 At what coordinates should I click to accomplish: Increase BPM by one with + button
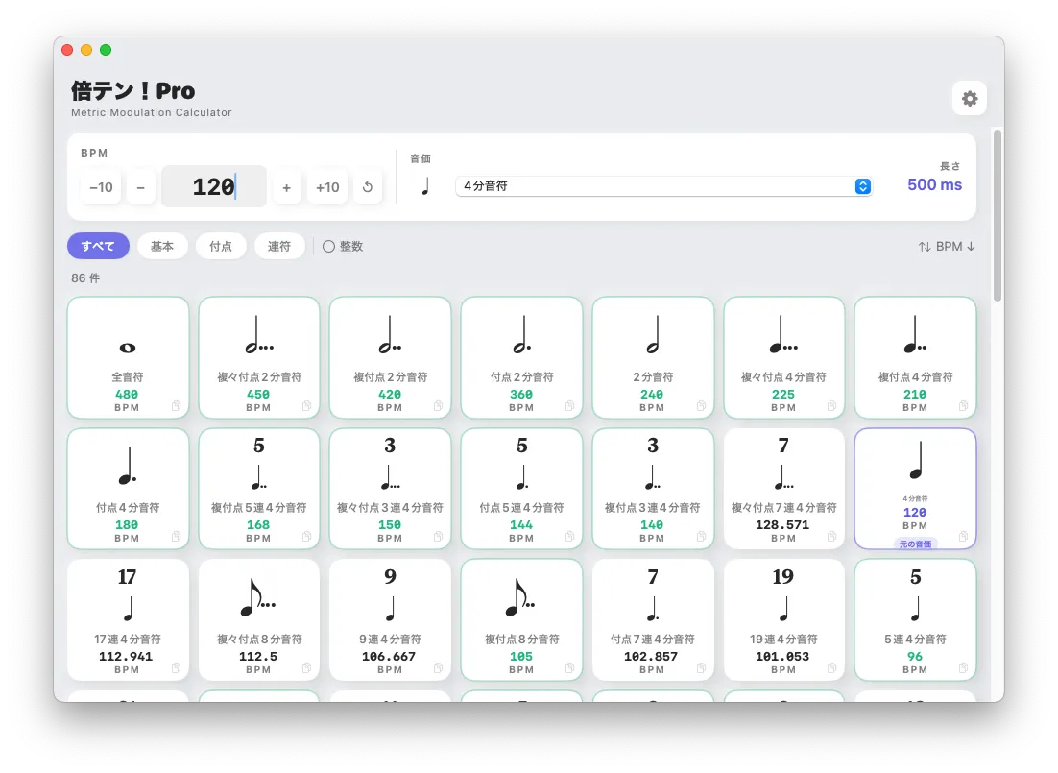click(x=287, y=187)
